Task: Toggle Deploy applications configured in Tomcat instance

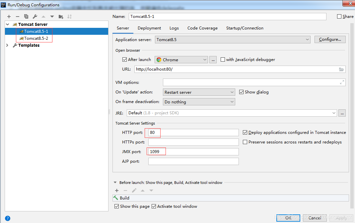Action: click(245, 133)
